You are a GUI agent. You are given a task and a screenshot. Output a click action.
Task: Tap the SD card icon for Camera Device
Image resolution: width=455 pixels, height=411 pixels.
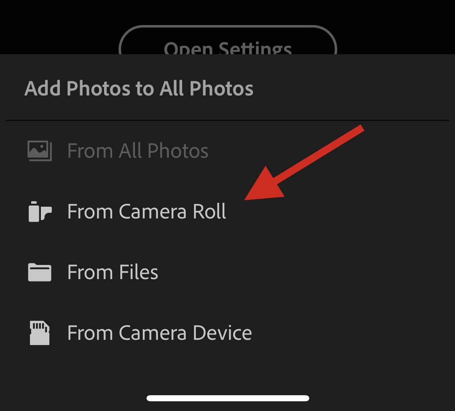[x=40, y=333]
